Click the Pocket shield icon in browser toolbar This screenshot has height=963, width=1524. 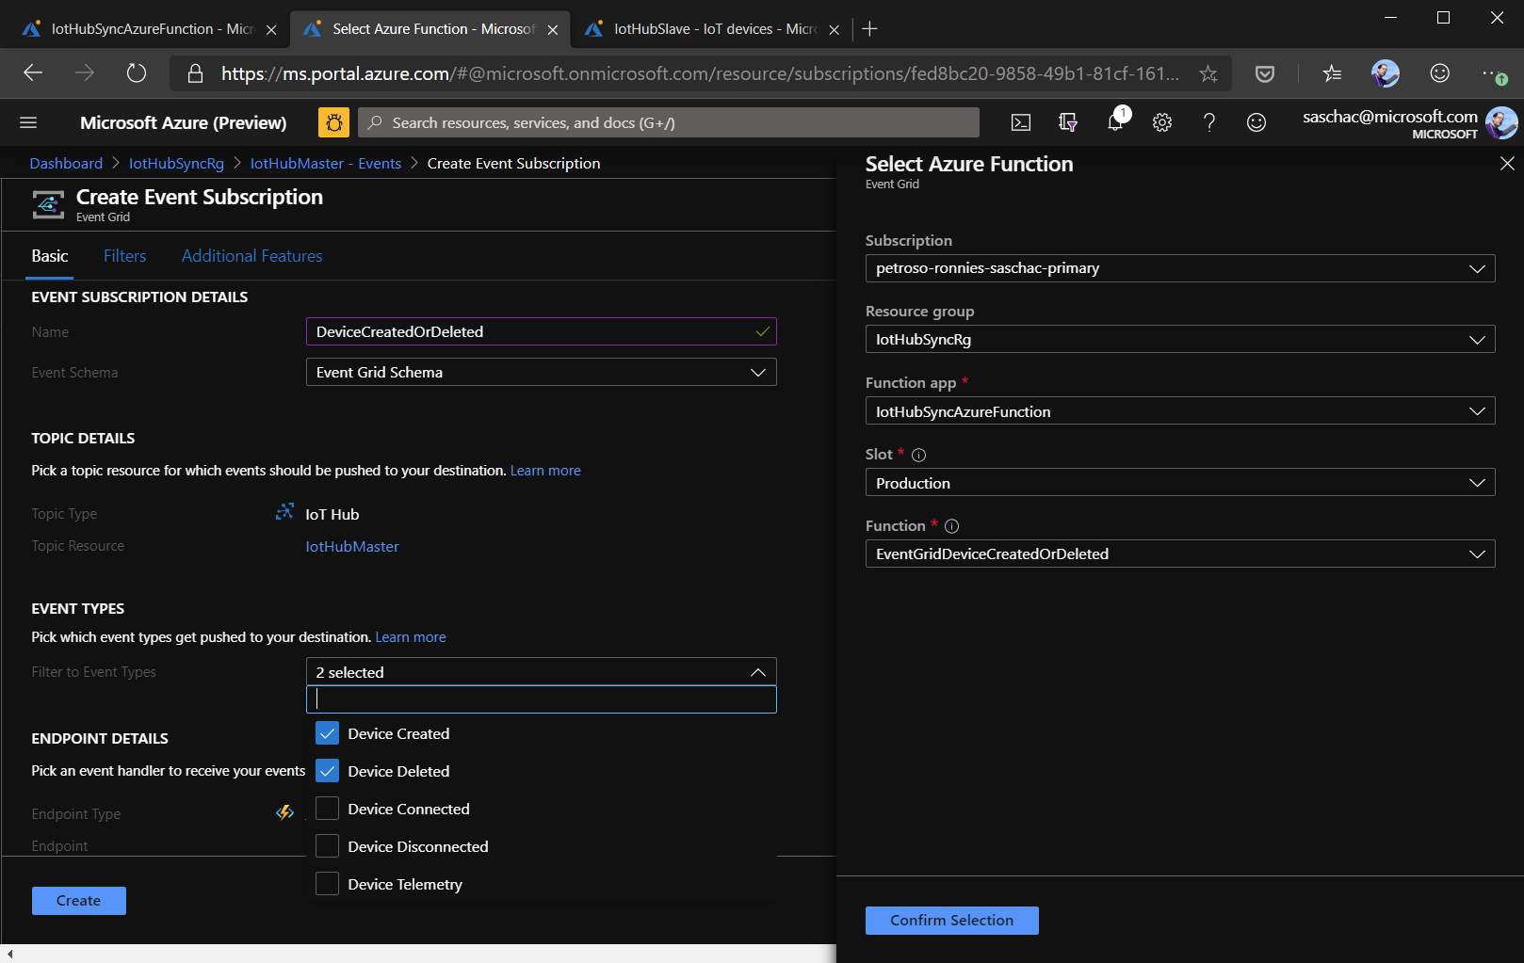[1265, 73]
